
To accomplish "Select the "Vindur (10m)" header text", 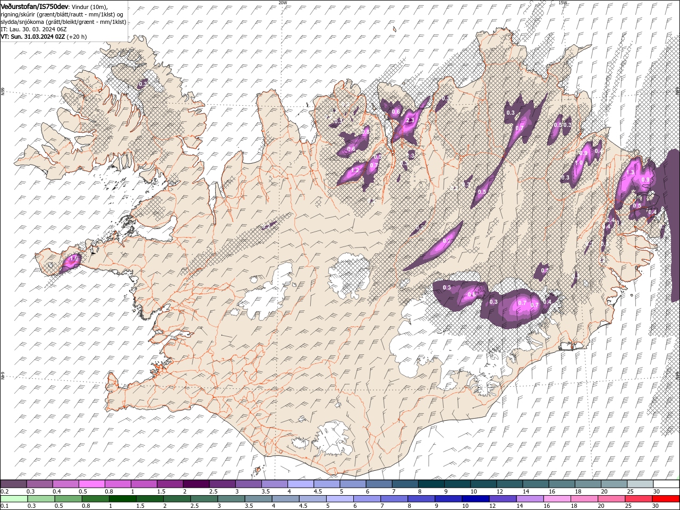I will click(x=89, y=6).
